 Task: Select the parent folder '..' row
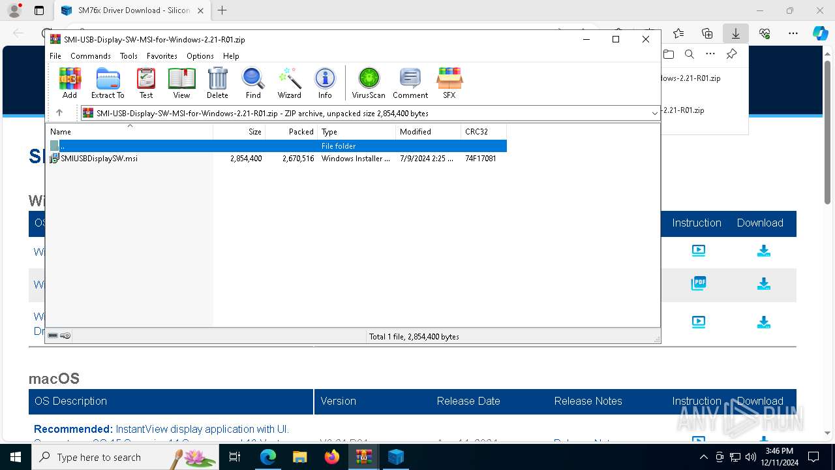pyautogui.click(x=277, y=146)
